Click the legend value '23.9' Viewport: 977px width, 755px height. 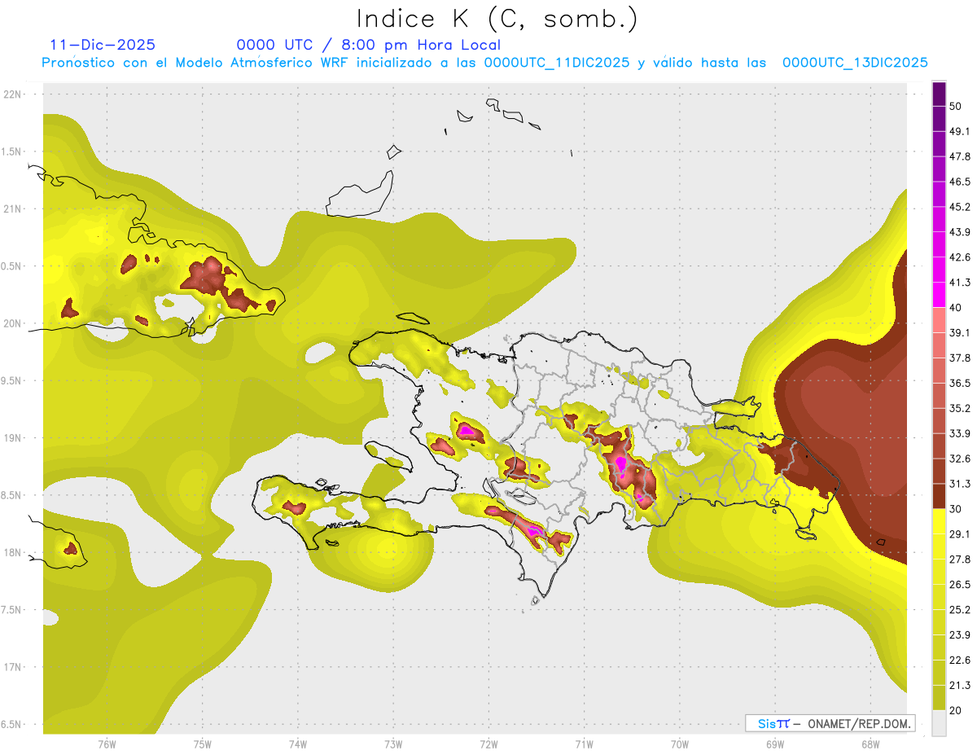click(x=960, y=635)
